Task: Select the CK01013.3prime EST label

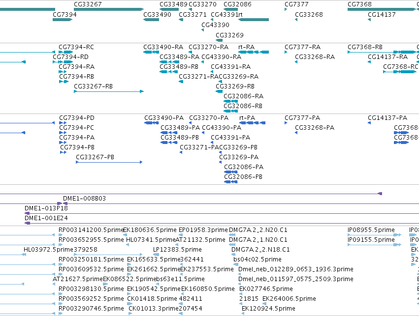Action: (154, 309)
